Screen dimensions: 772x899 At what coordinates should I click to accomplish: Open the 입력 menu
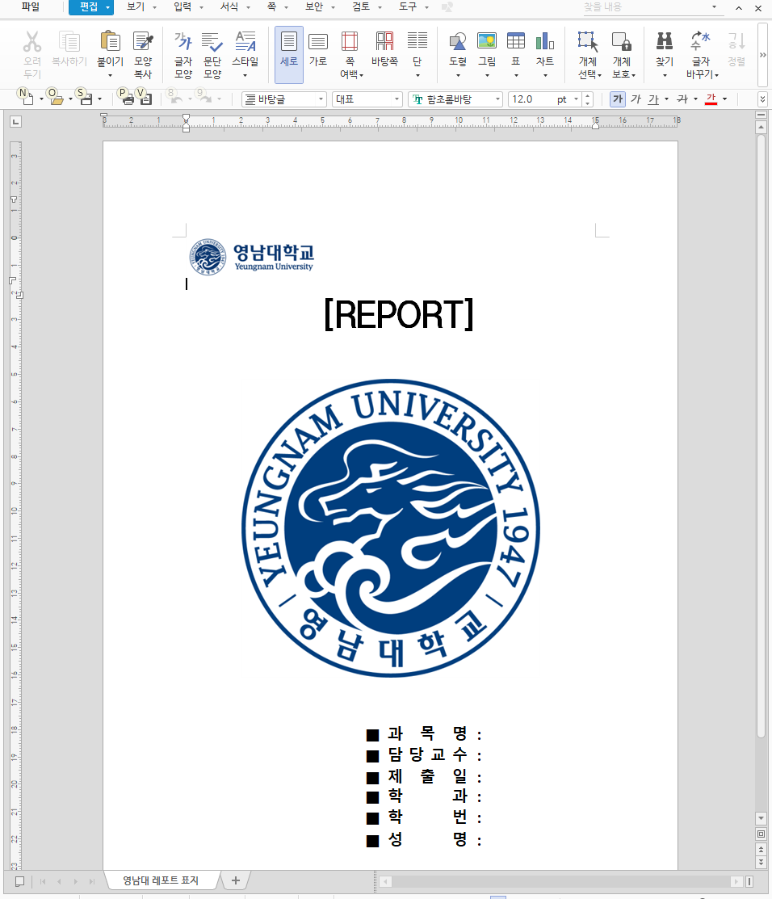pyautogui.click(x=183, y=7)
